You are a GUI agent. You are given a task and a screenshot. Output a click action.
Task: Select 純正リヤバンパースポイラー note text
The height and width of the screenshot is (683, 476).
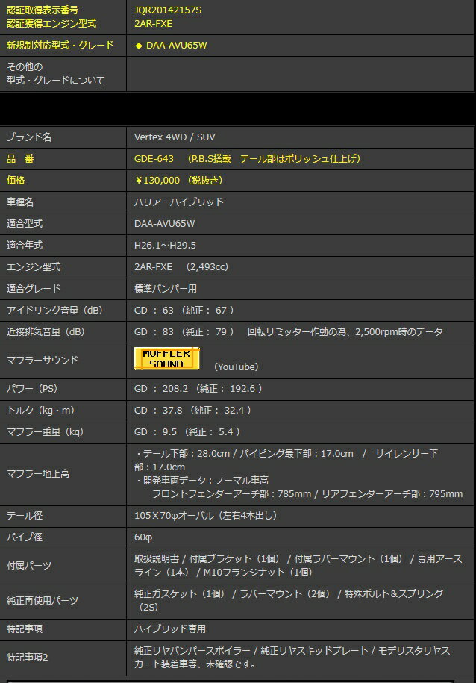192,651
